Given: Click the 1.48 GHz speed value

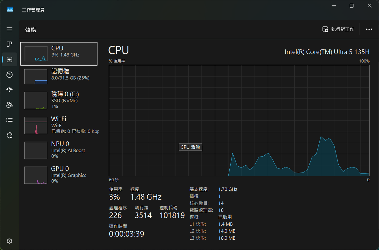Looking at the screenshot, I should click(146, 197).
